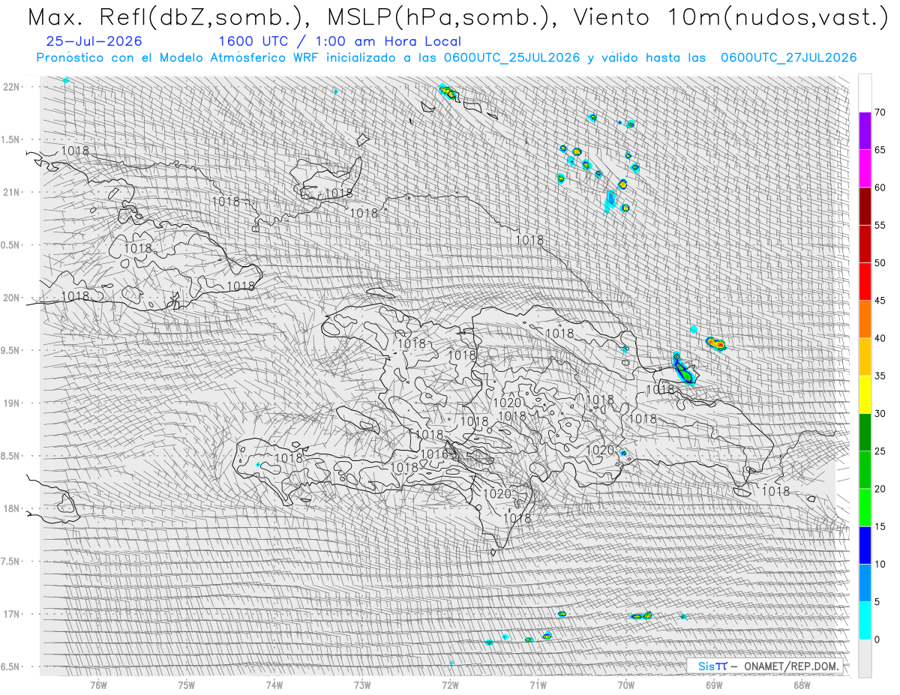Click the colorbar label '65'
Screen dimensions: 900x695
tap(880, 150)
